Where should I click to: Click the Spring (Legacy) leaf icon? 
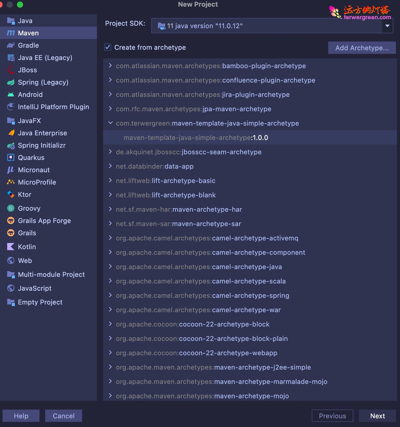pyautogui.click(x=11, y=82)
